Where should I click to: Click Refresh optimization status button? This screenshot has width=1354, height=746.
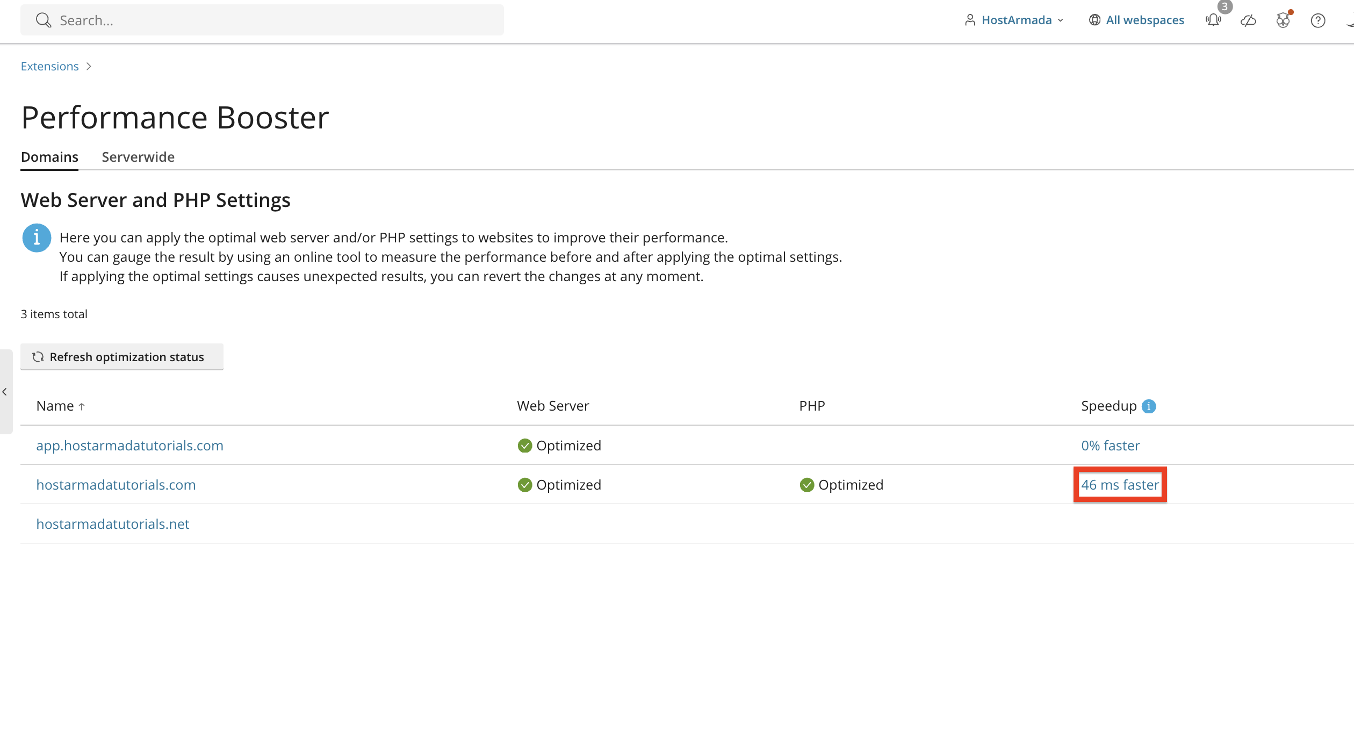tap(122, 357)
